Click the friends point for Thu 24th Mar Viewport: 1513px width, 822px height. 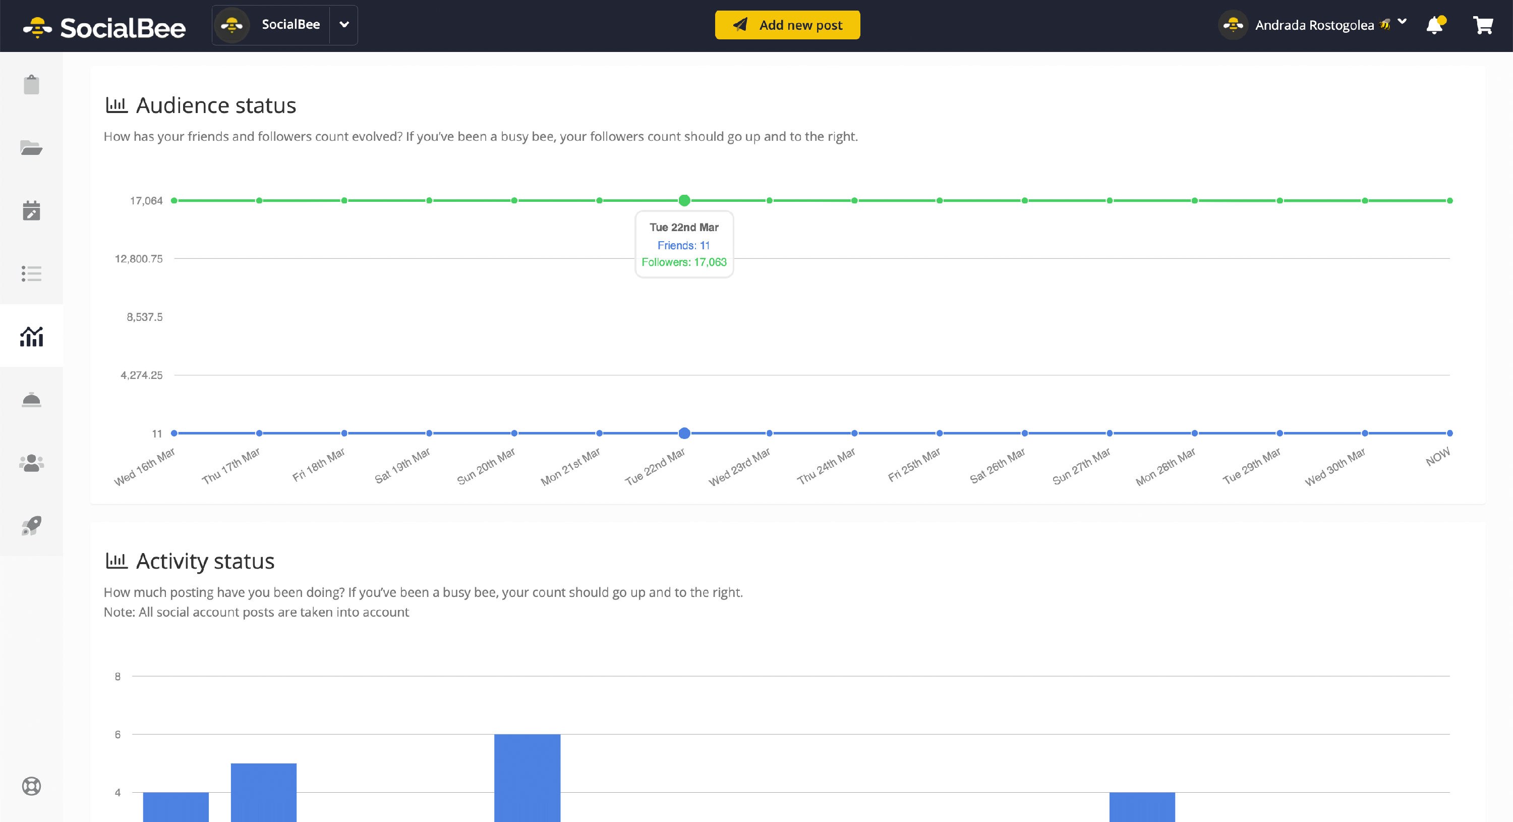coord(854,433)
